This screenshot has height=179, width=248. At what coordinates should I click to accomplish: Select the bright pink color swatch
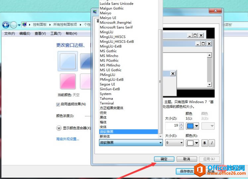[x=68, y=81]
